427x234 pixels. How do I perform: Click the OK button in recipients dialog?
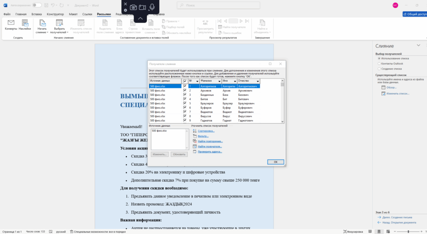[x=276, y=162]
